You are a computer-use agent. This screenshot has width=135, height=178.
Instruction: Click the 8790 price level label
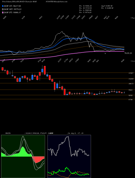[130, 100]
